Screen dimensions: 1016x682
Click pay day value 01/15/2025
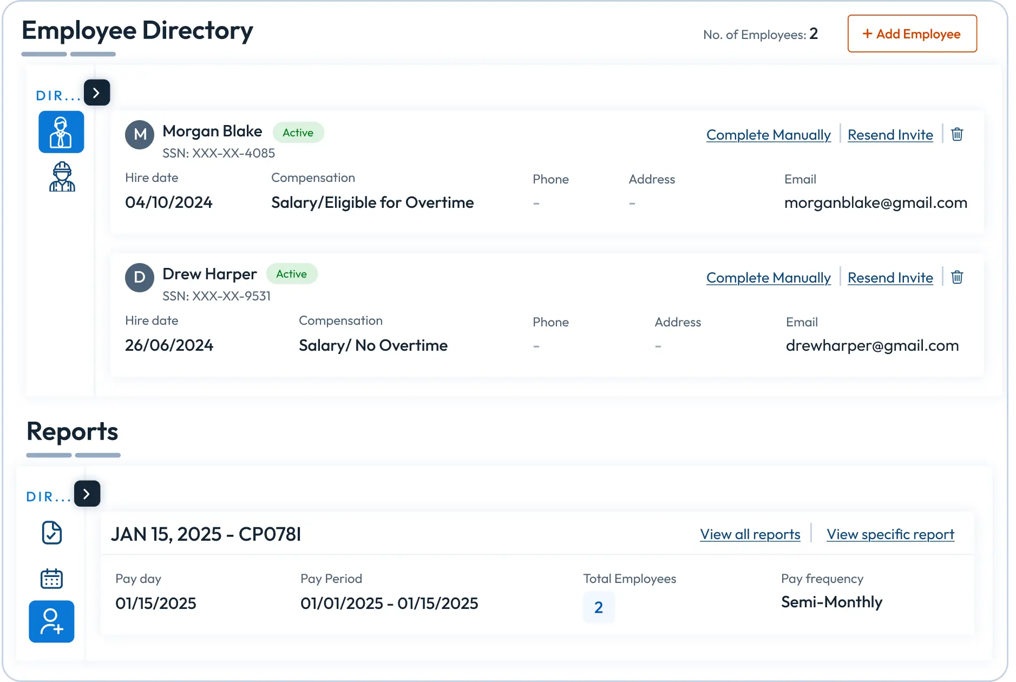[x=156, y=604]
